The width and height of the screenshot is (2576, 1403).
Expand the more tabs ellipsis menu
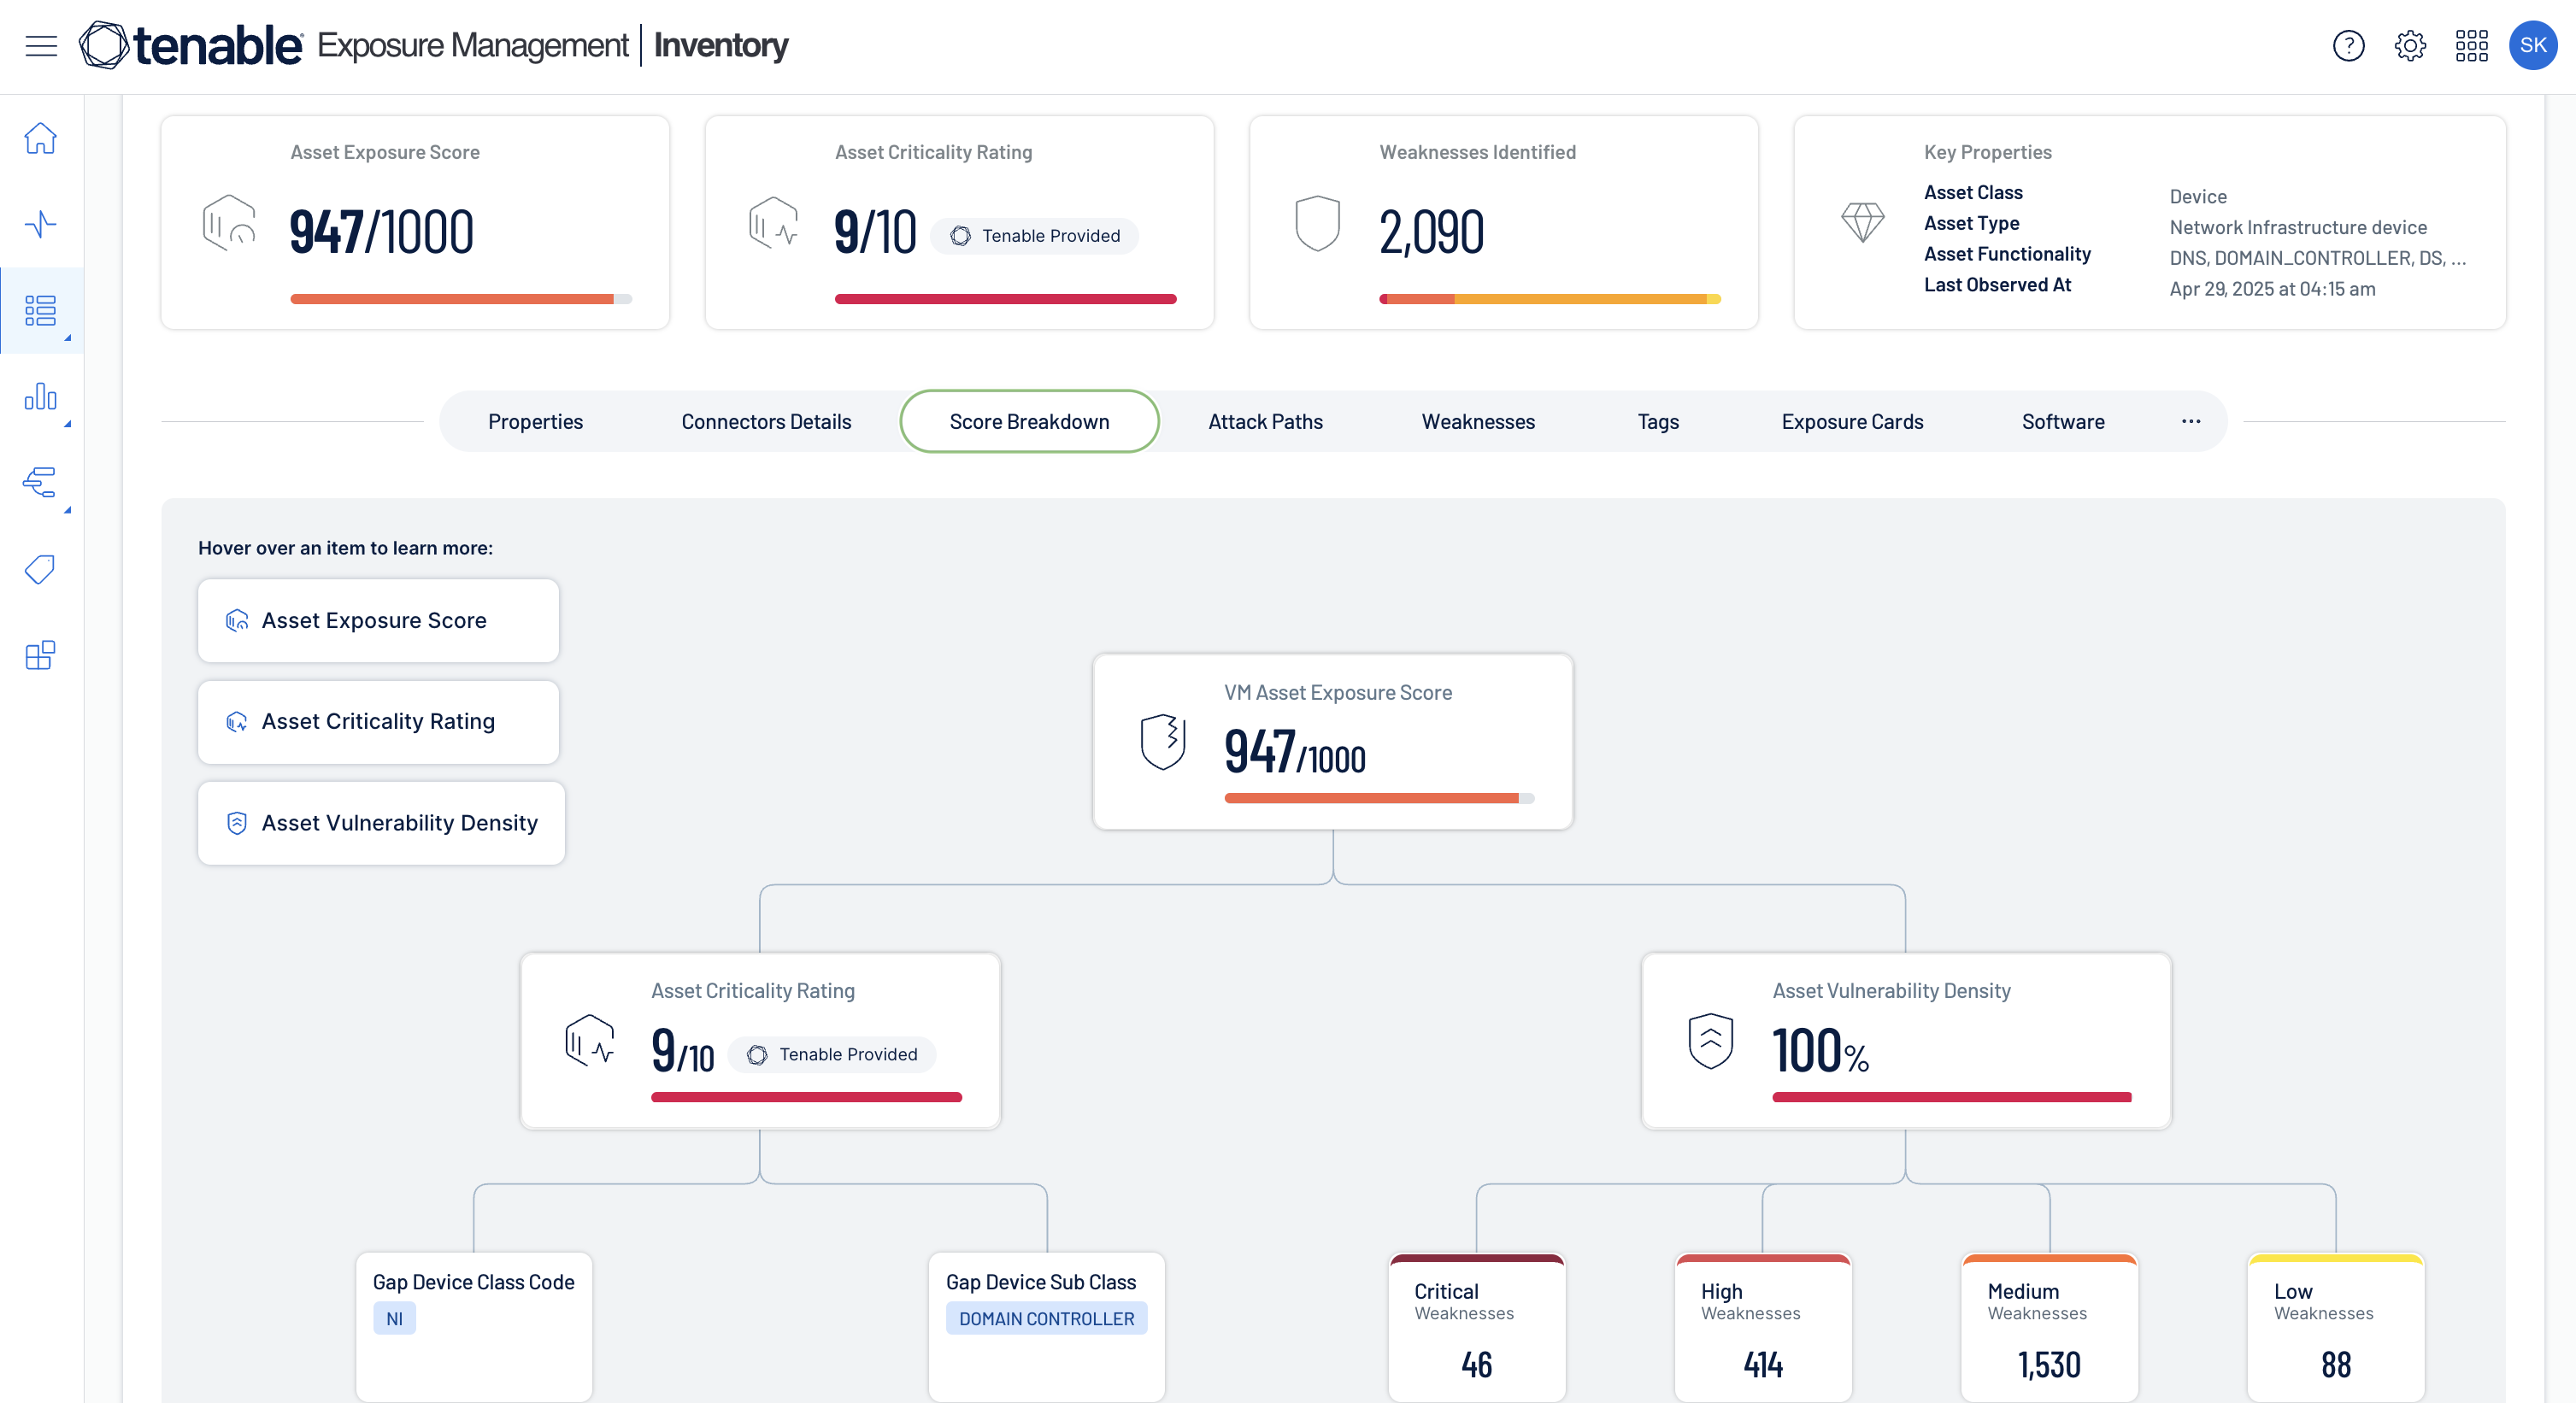coord(2190,421)
